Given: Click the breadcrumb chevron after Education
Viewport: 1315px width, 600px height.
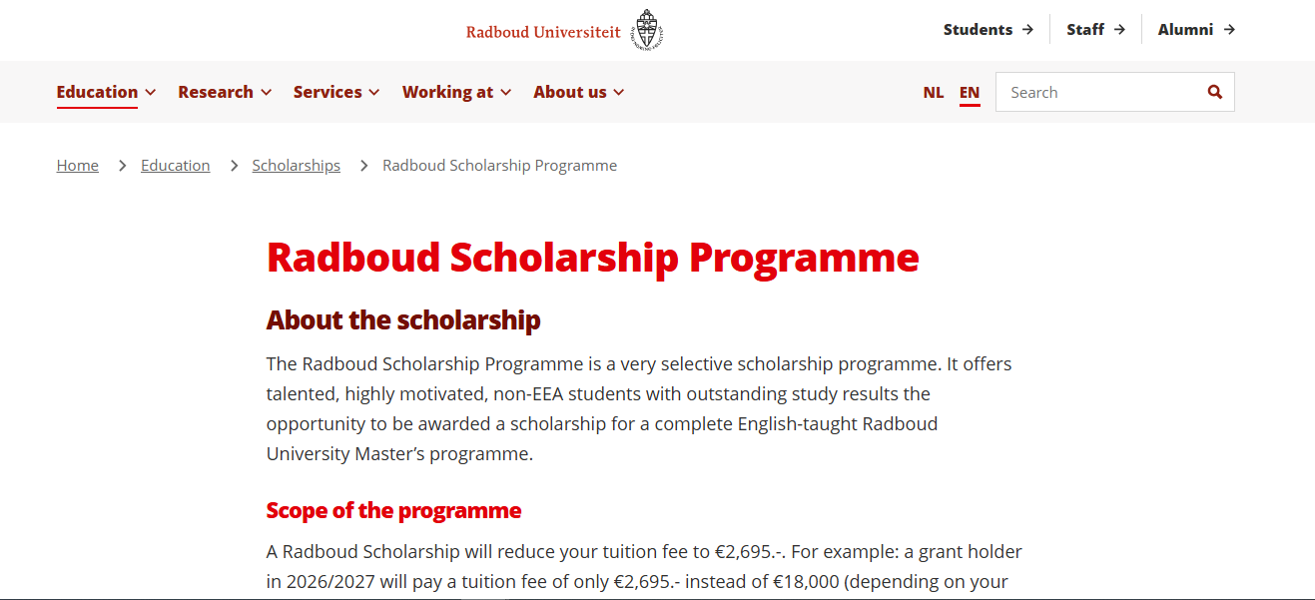Looking at the screenshot, I should click(x=234, y=166).
